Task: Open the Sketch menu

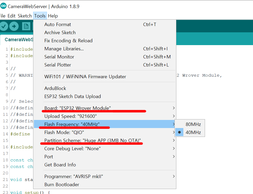Action: click(25, 16)
